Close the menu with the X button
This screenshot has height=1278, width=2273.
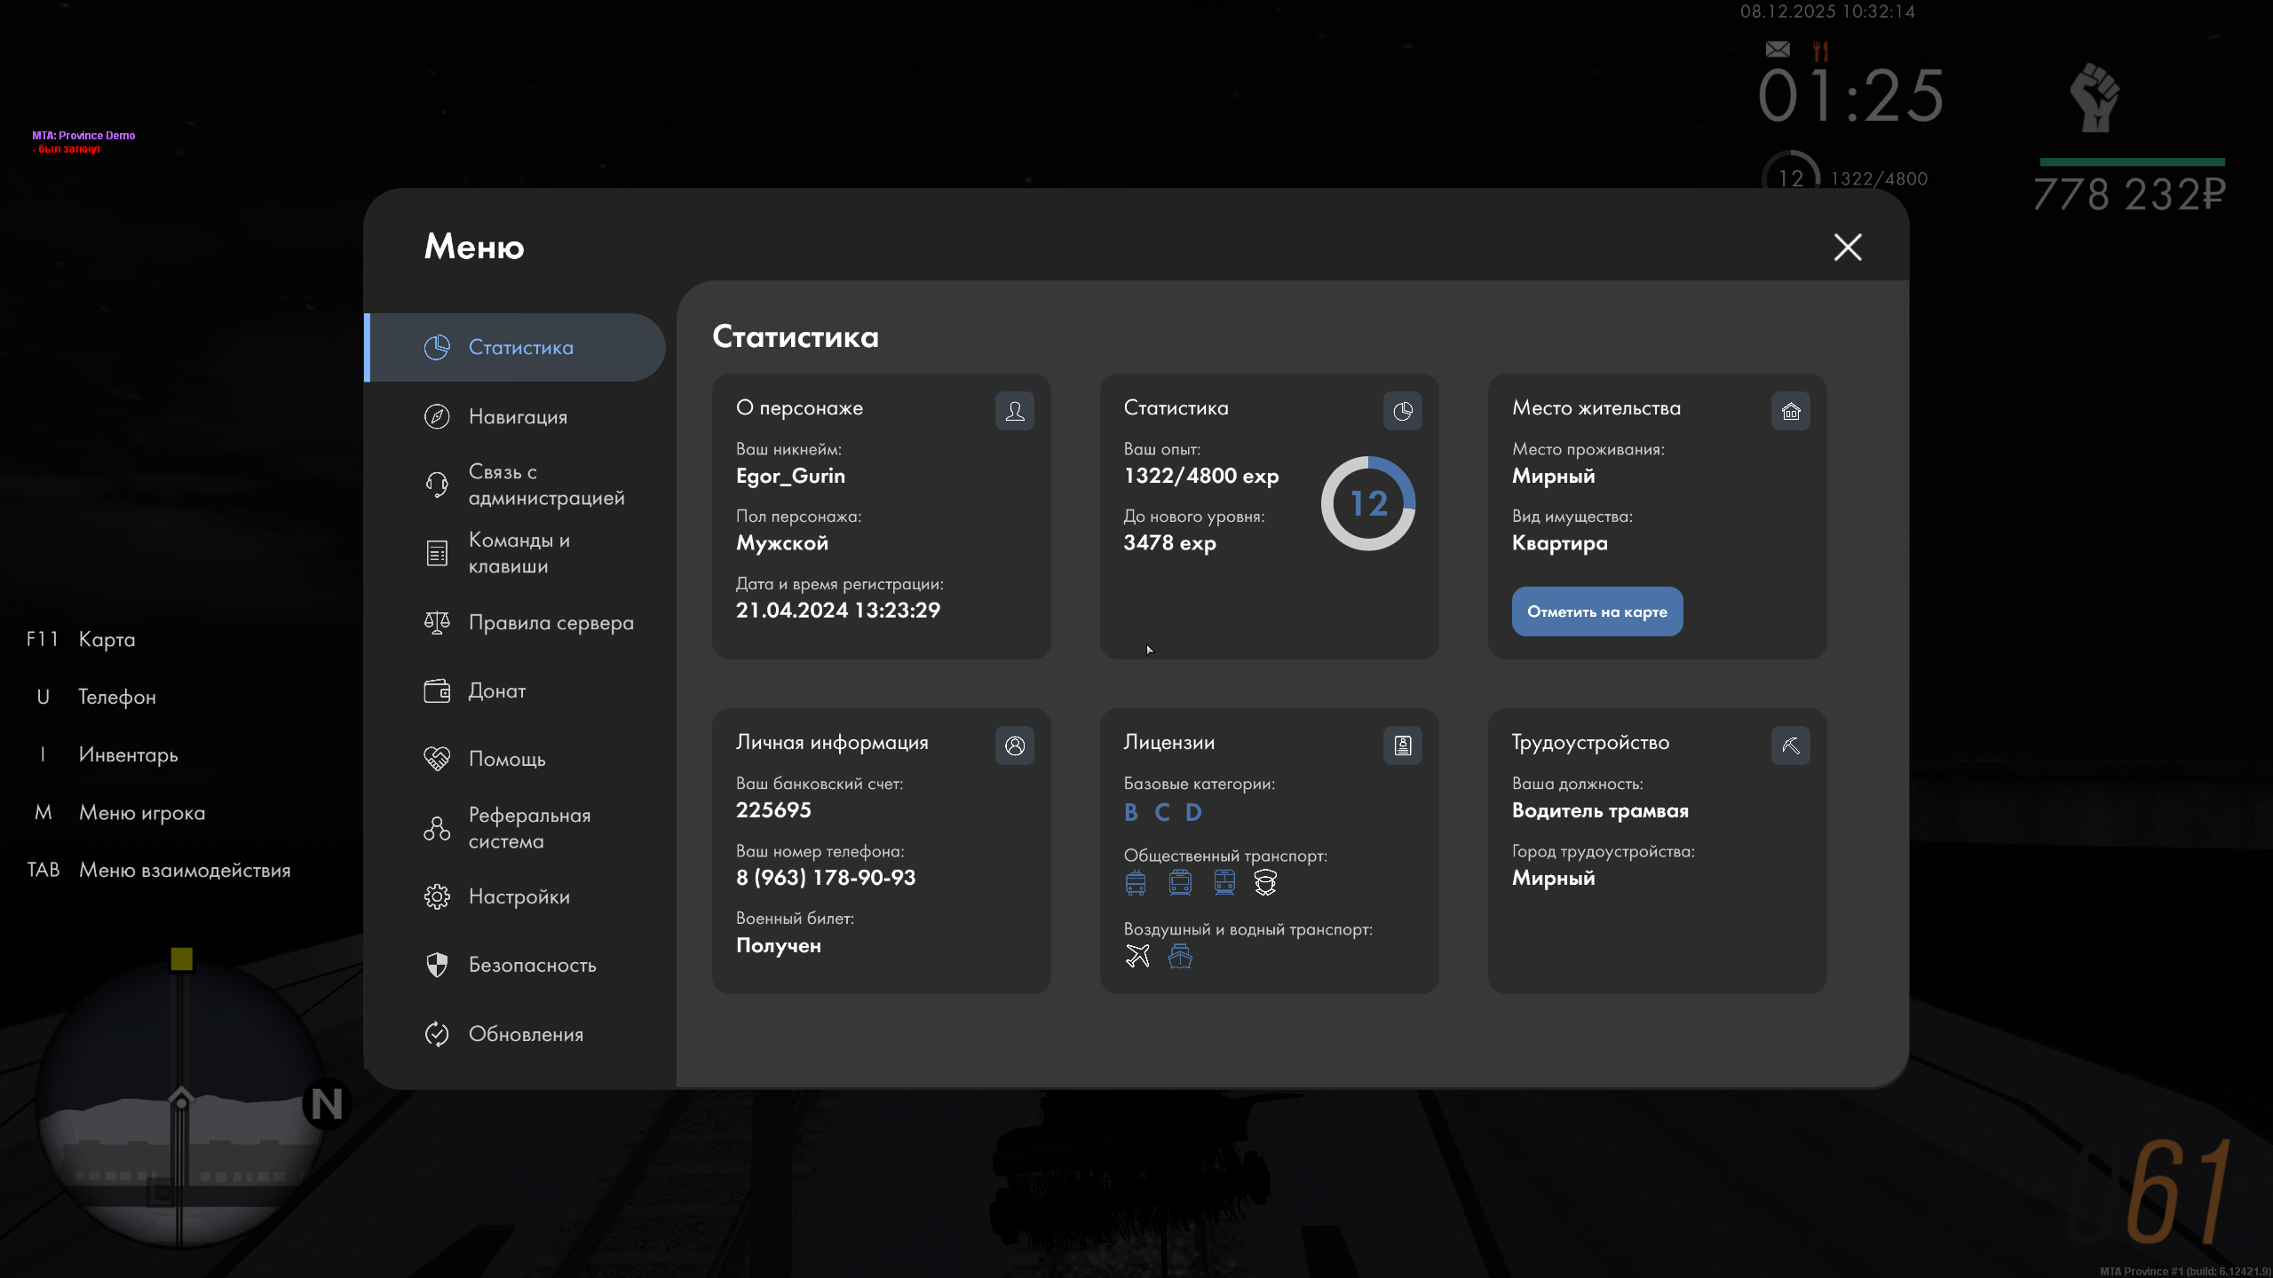coord(1848,247)
